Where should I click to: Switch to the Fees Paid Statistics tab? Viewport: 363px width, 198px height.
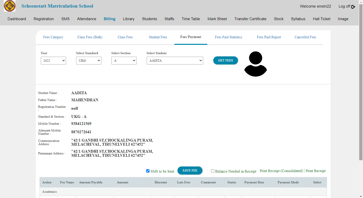coord(228,37)
